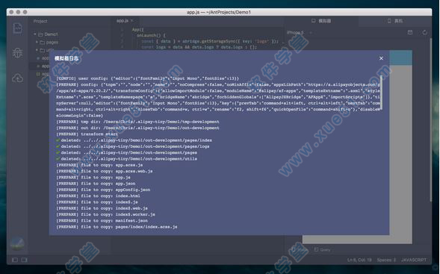
Task: Open the debug bug icon in sidebar
Action: coord(17,53)
